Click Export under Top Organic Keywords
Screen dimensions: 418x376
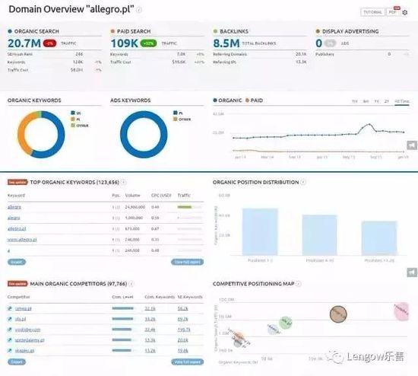pos(17,262)
